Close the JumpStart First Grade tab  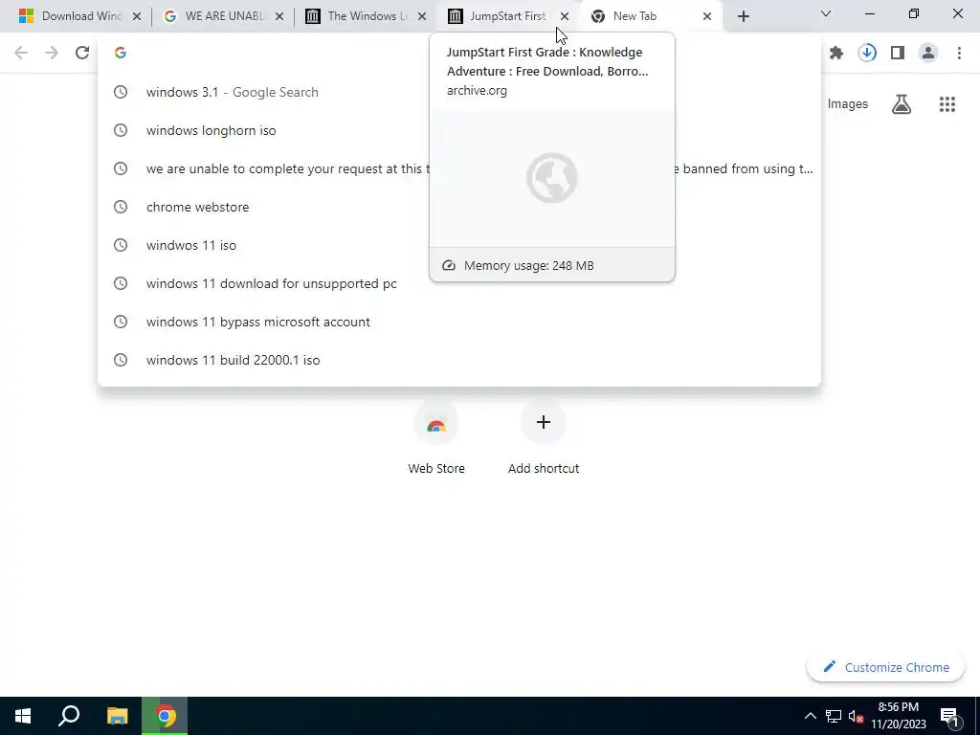[565, 16]
